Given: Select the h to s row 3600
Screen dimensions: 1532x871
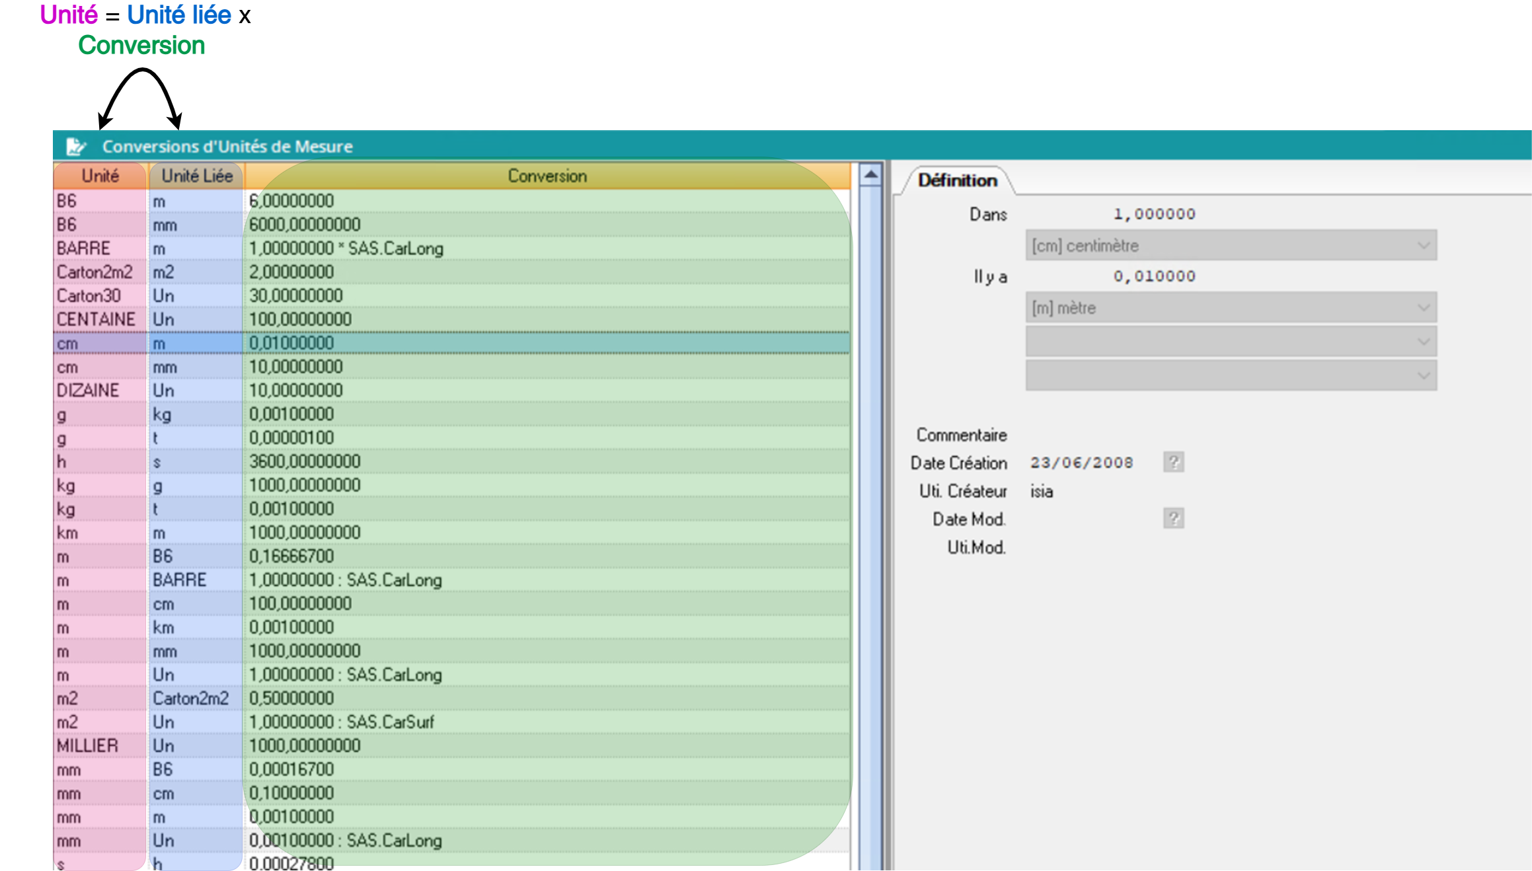Looking at the screenshot, I should click(x=304, y=462).
